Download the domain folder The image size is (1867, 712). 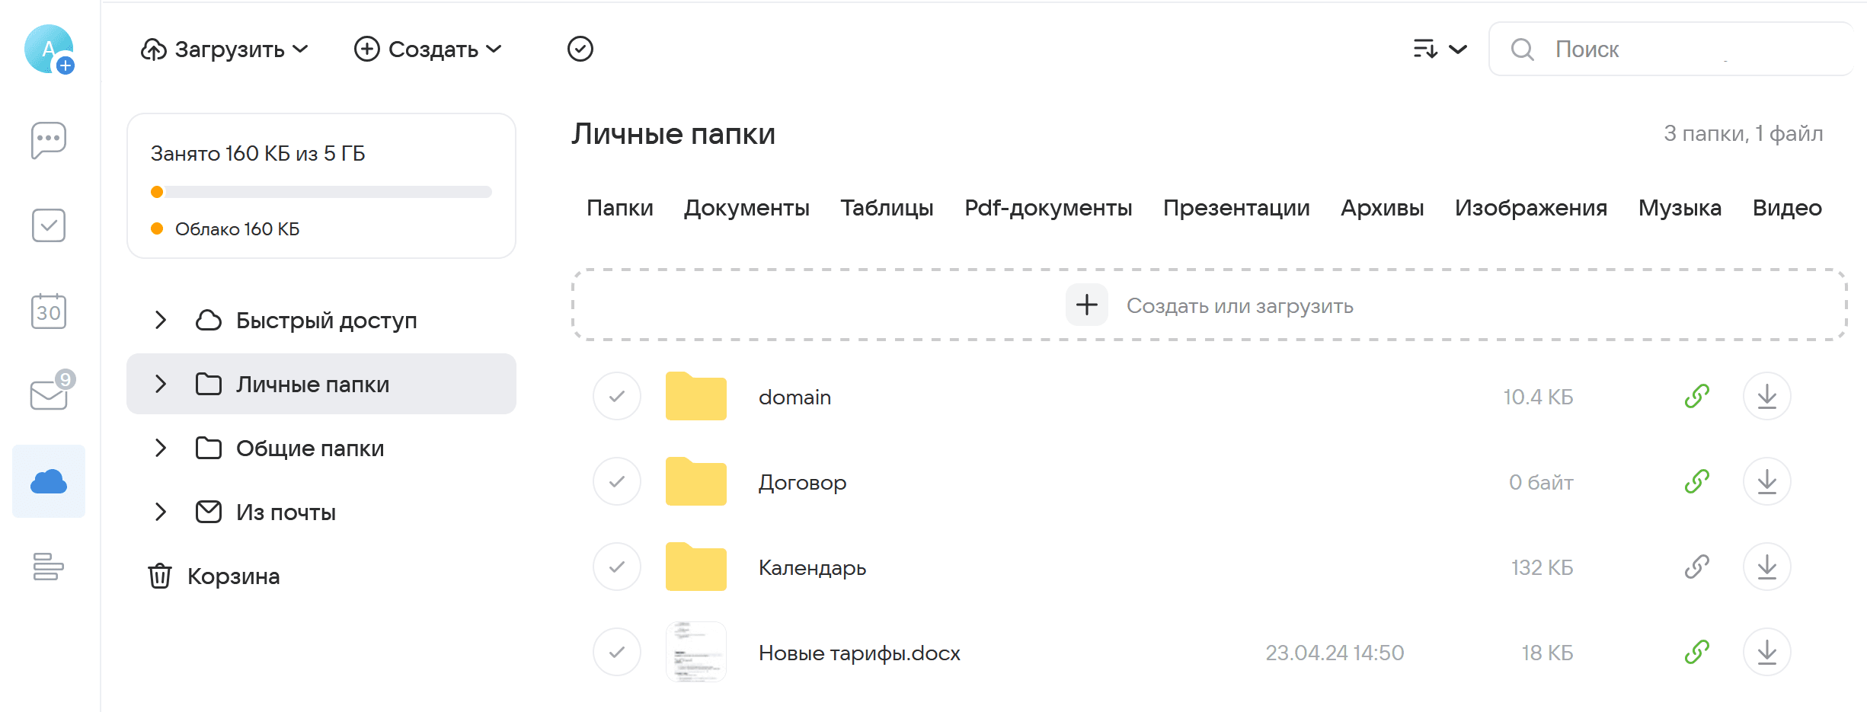pos(1767,396)
